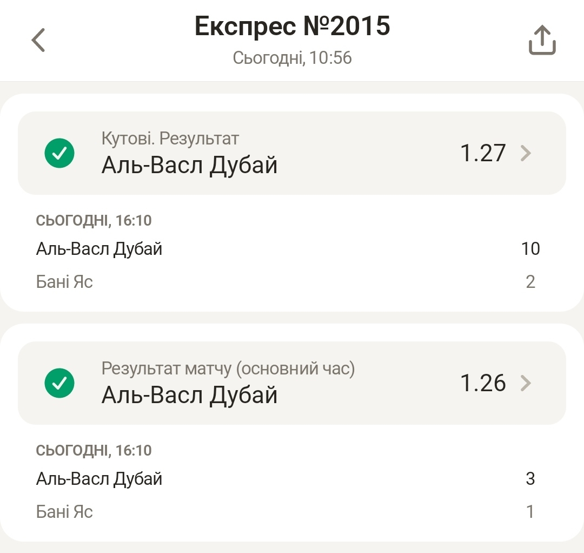Click the green checkmark on Кутові. Результат
584x553 pixels.
coord(59,153)
